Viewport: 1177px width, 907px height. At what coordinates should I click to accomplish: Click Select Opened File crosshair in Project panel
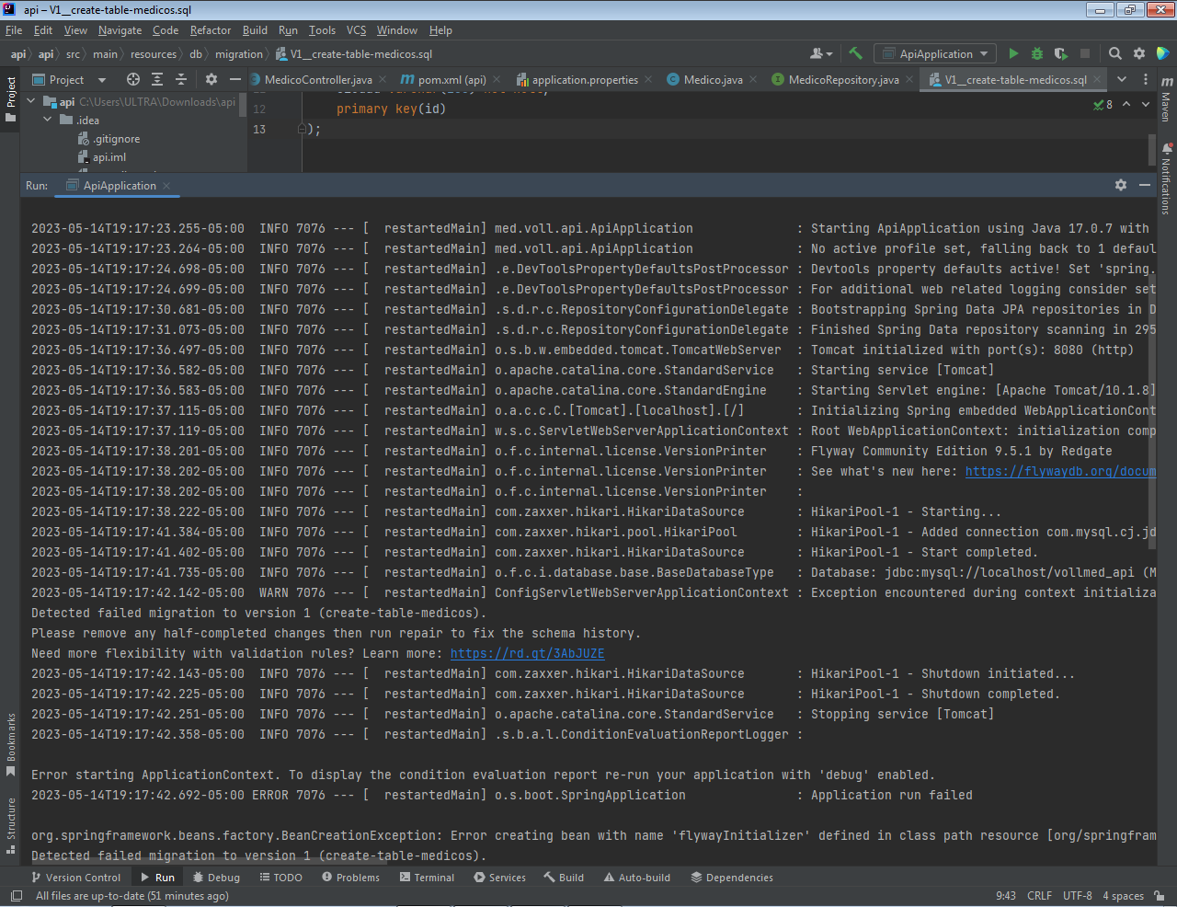point(133,79)
